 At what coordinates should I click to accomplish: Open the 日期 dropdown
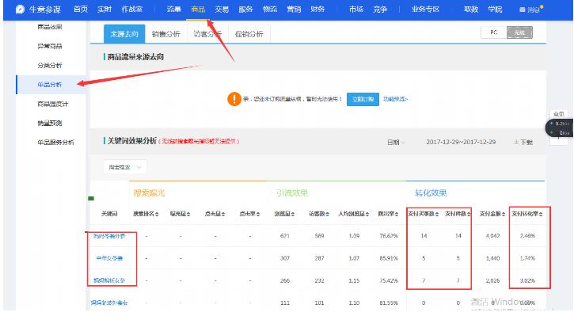click(396, 142)
